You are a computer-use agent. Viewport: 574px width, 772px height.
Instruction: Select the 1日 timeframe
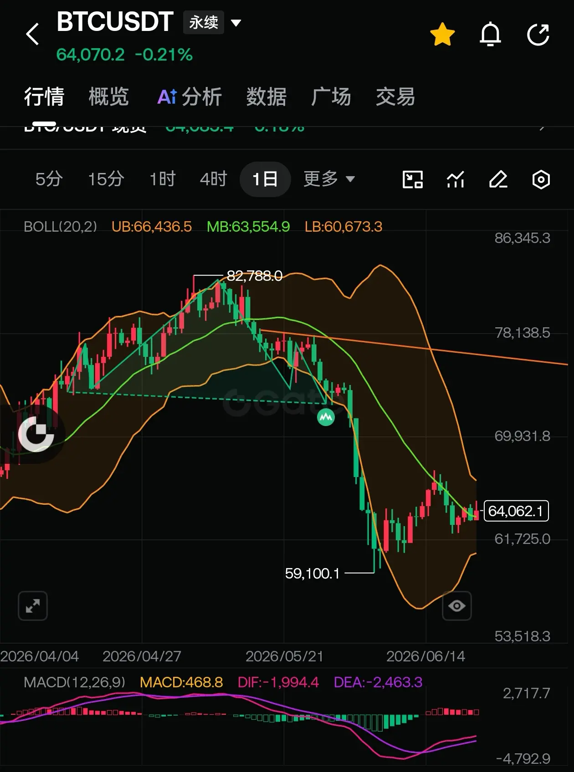(x=265, y=179)
